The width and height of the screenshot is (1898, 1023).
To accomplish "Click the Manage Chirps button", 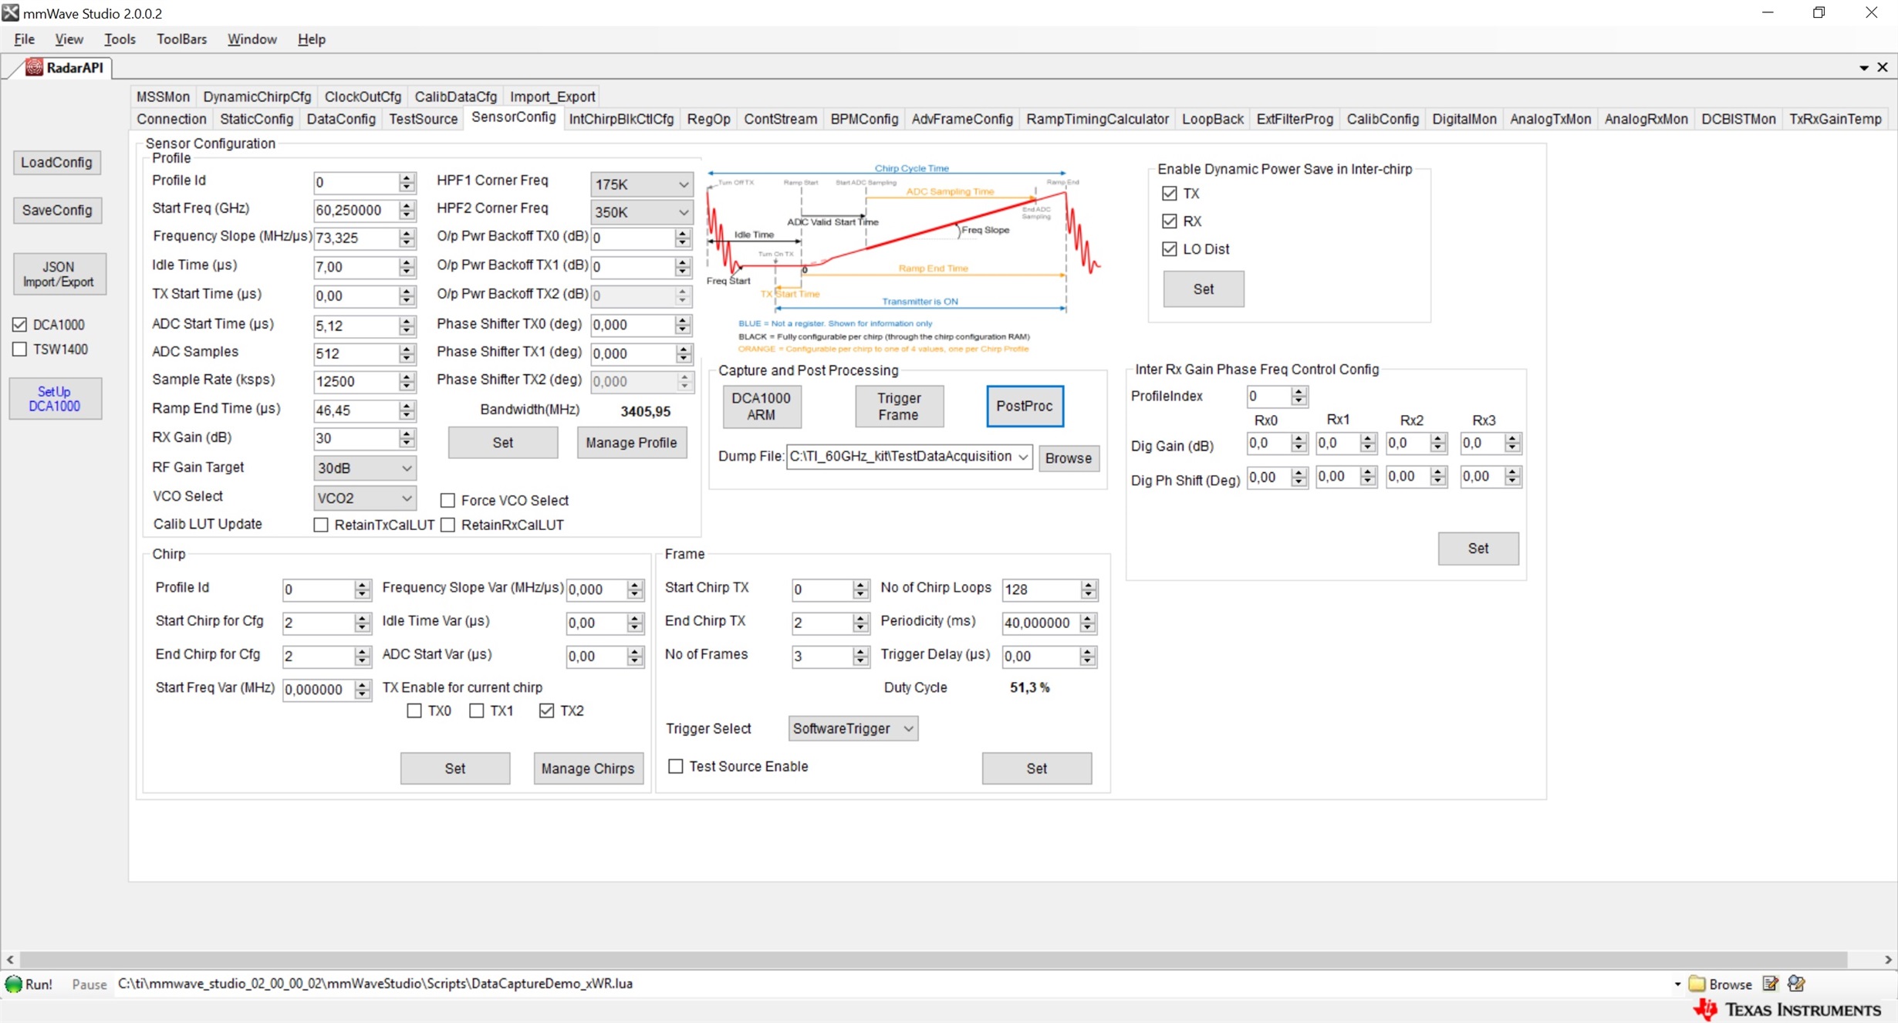I will (588, 769).
